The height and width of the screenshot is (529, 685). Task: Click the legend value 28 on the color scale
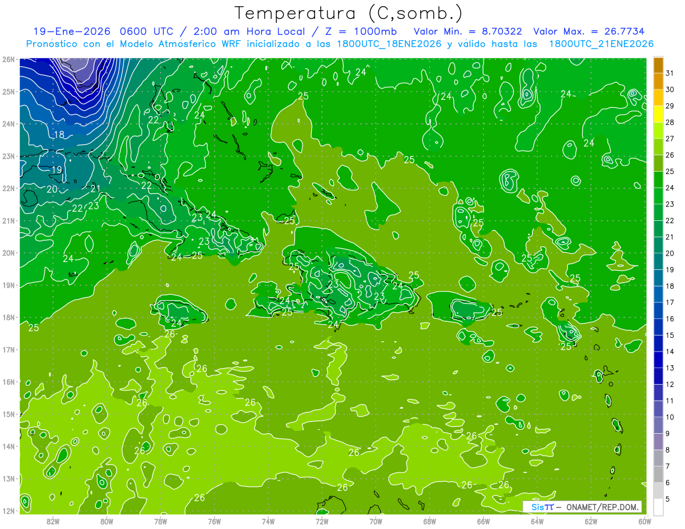tap(670, 122)
